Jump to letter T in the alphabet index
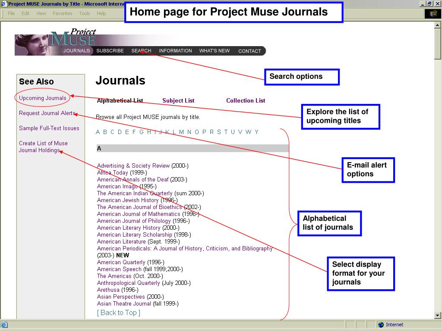Screen dimensions: 442x331 (x=226, y=132)
